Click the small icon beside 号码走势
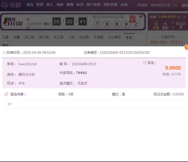The width and height of the screenshot is (188, 162). pos(141,16)
